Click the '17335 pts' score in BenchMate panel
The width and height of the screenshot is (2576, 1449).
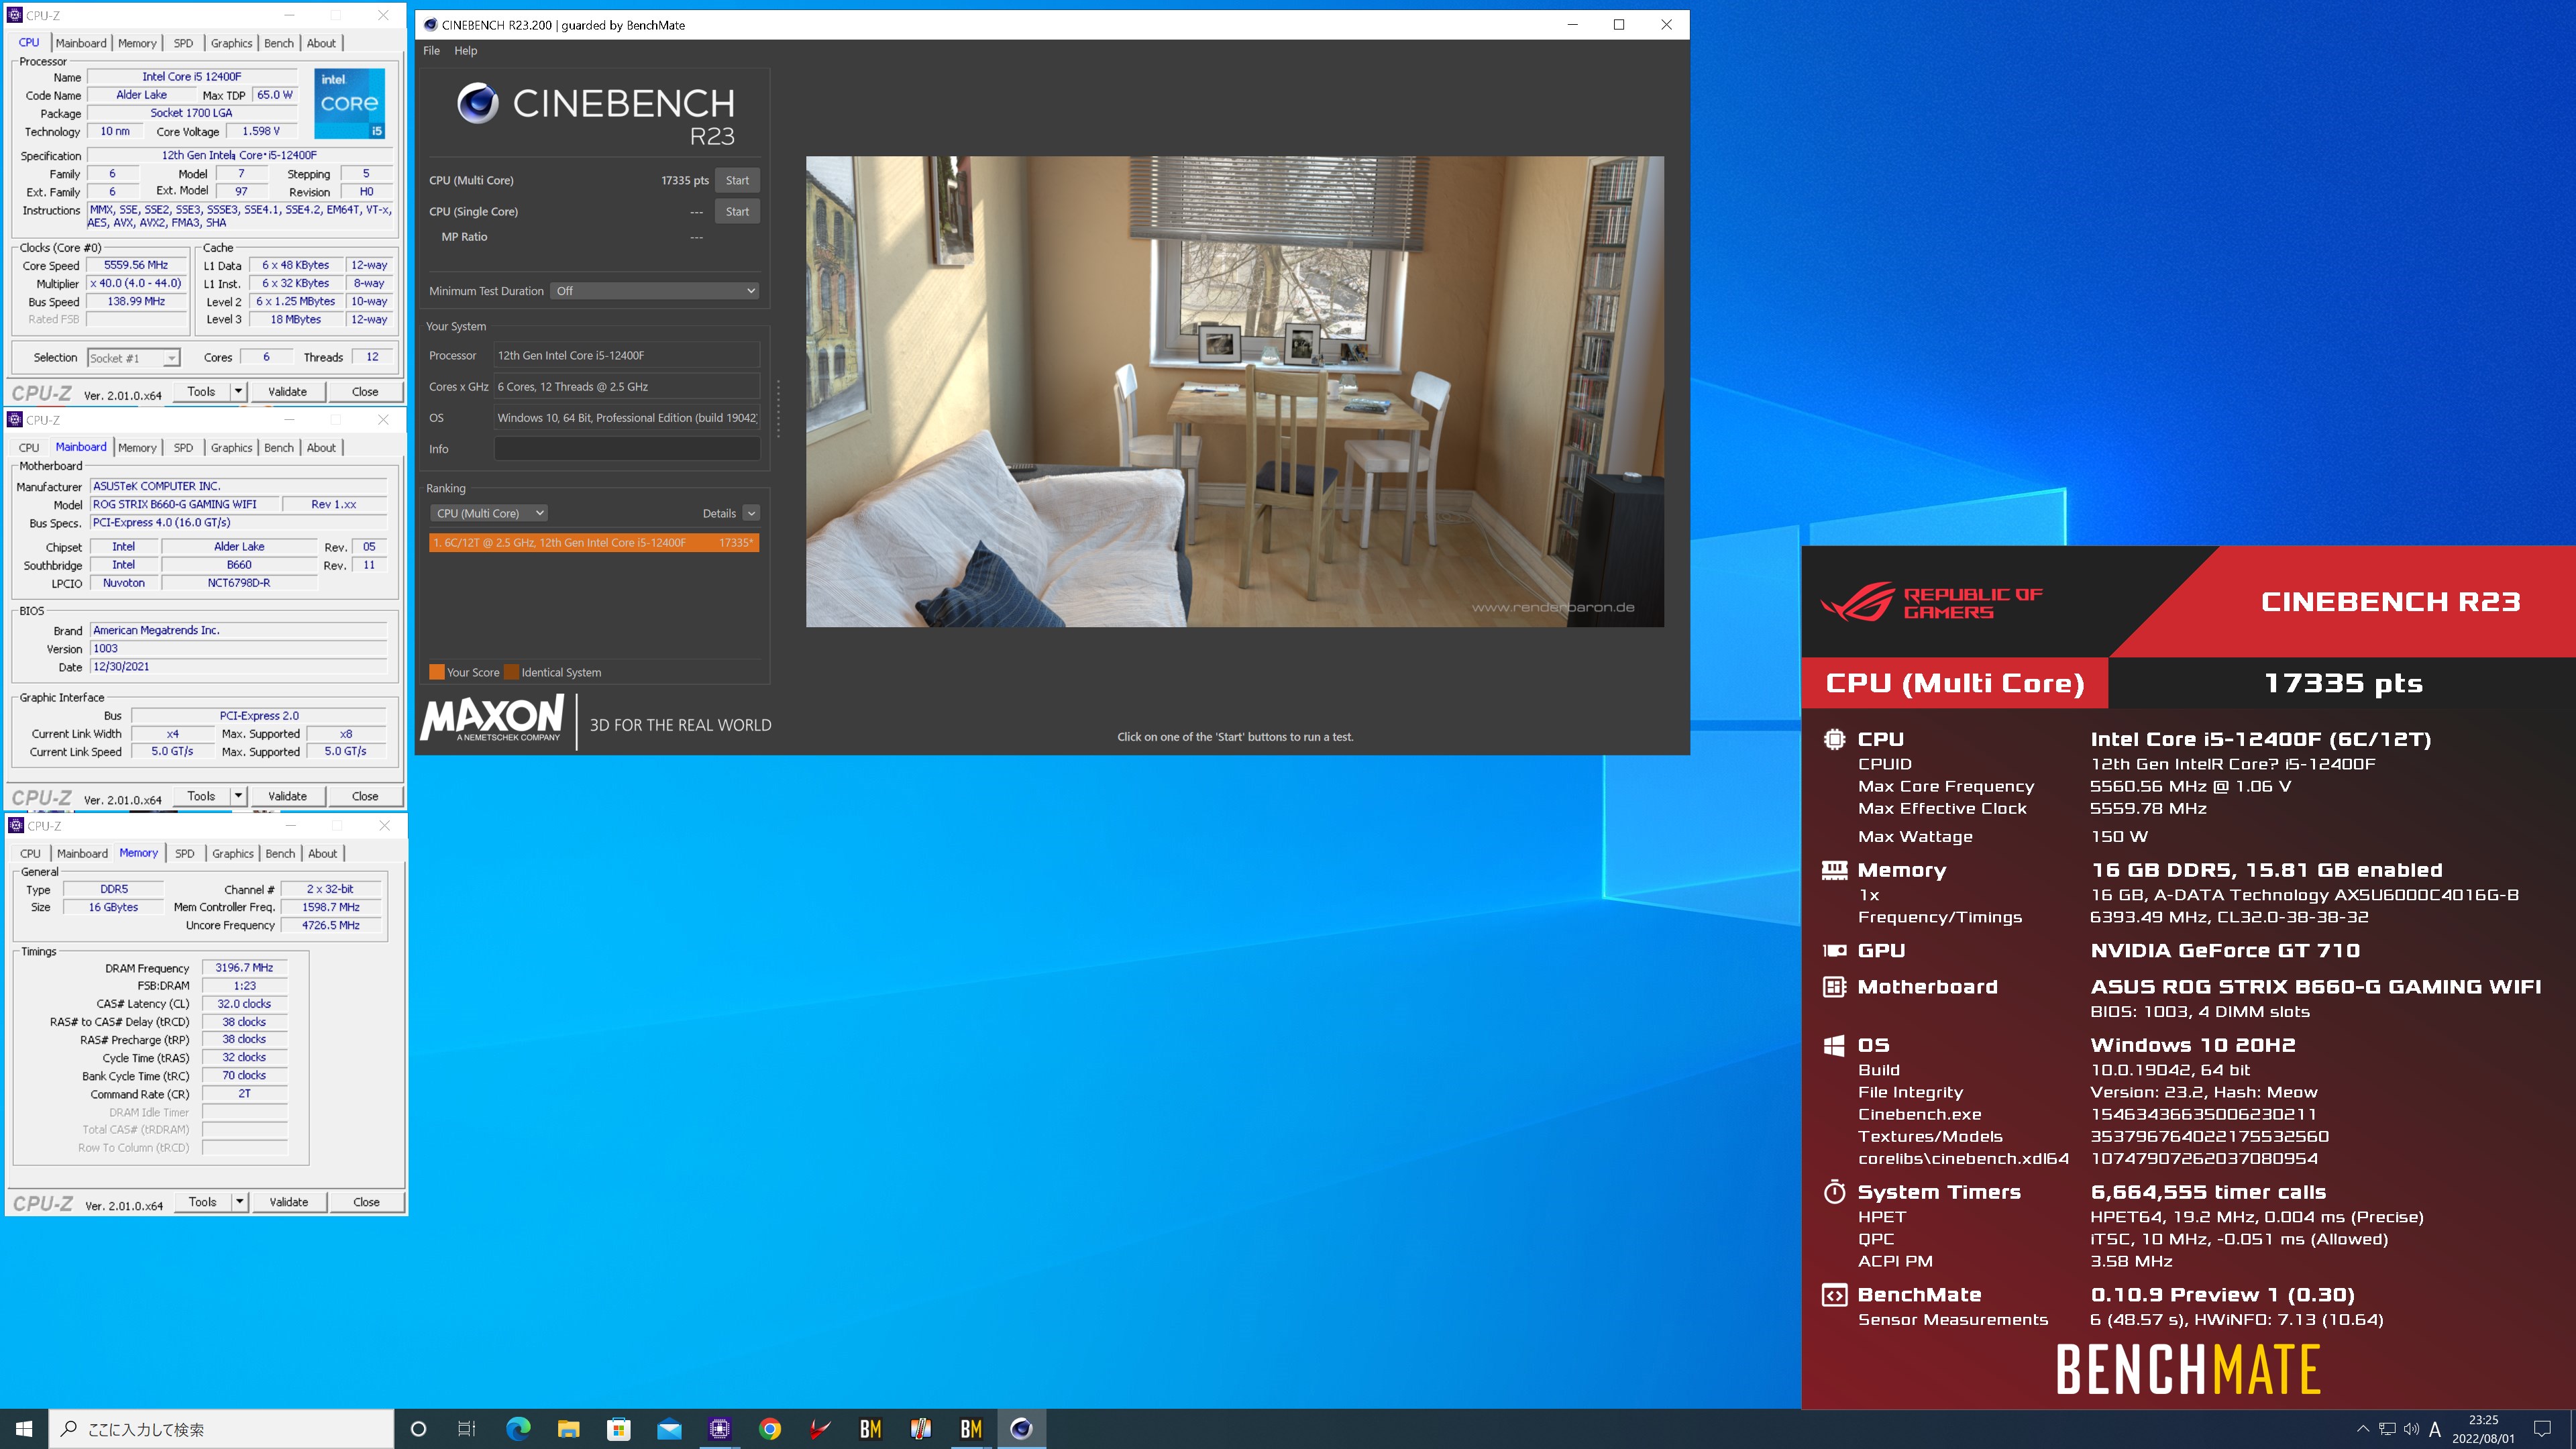[2343, 683]
